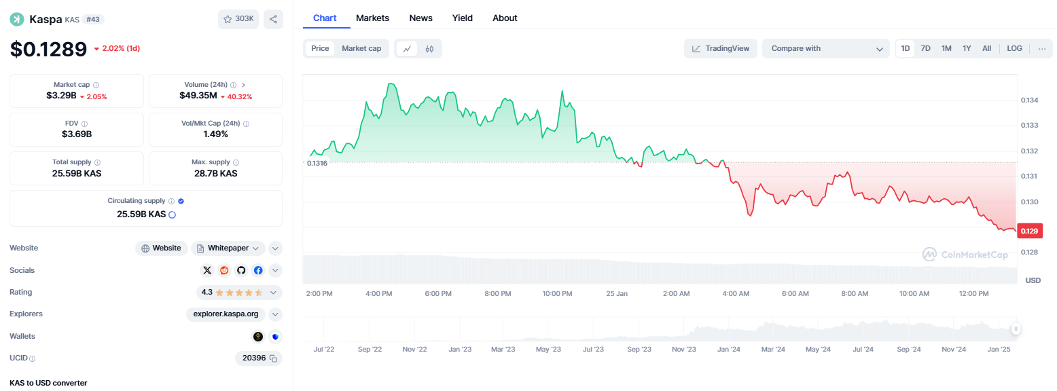
Task: Expand the Whitepaper dropdown
Action: (228, 248)
